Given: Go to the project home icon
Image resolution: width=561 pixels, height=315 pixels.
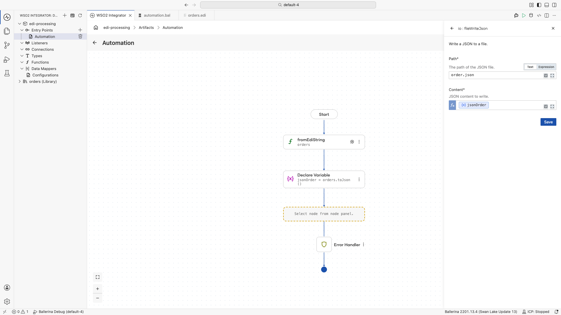Looking at the screenshot, I should pyautogui.click(x=96, y=27).
